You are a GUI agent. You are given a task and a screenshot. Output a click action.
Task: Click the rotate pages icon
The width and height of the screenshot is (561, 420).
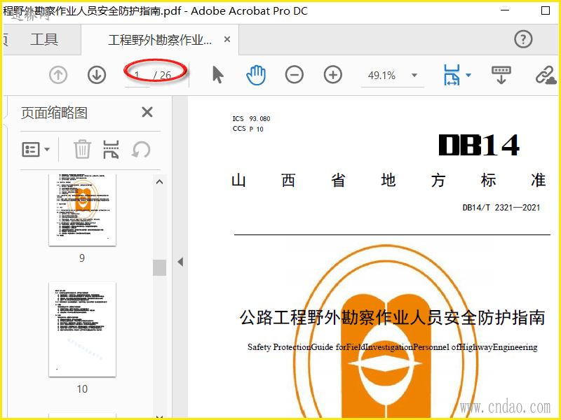[141, 149]
